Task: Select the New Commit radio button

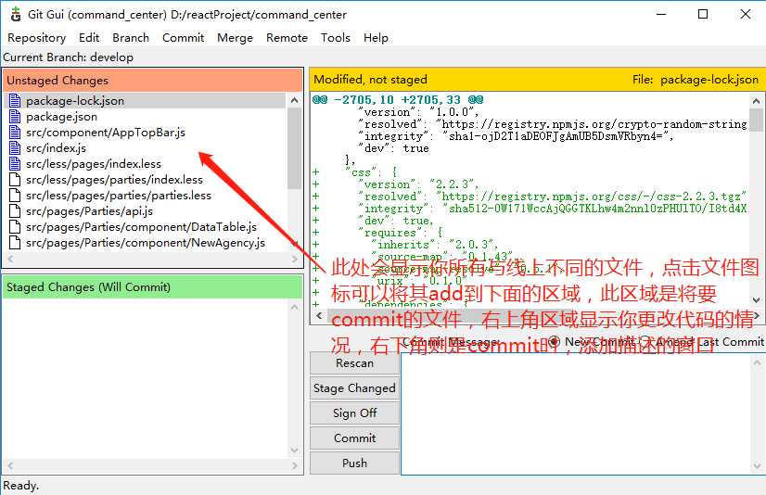Action: [x=554, y=341]
